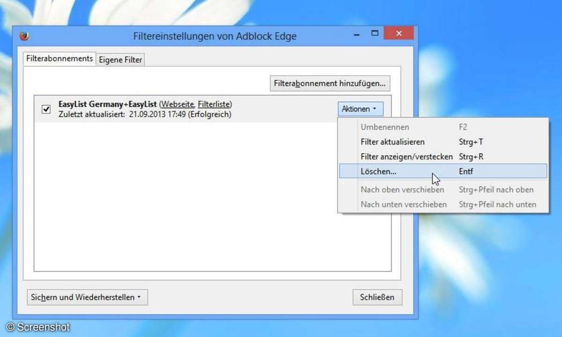
Task: Click Nach unten verschieben menu entry
Action: click(443, 205)
